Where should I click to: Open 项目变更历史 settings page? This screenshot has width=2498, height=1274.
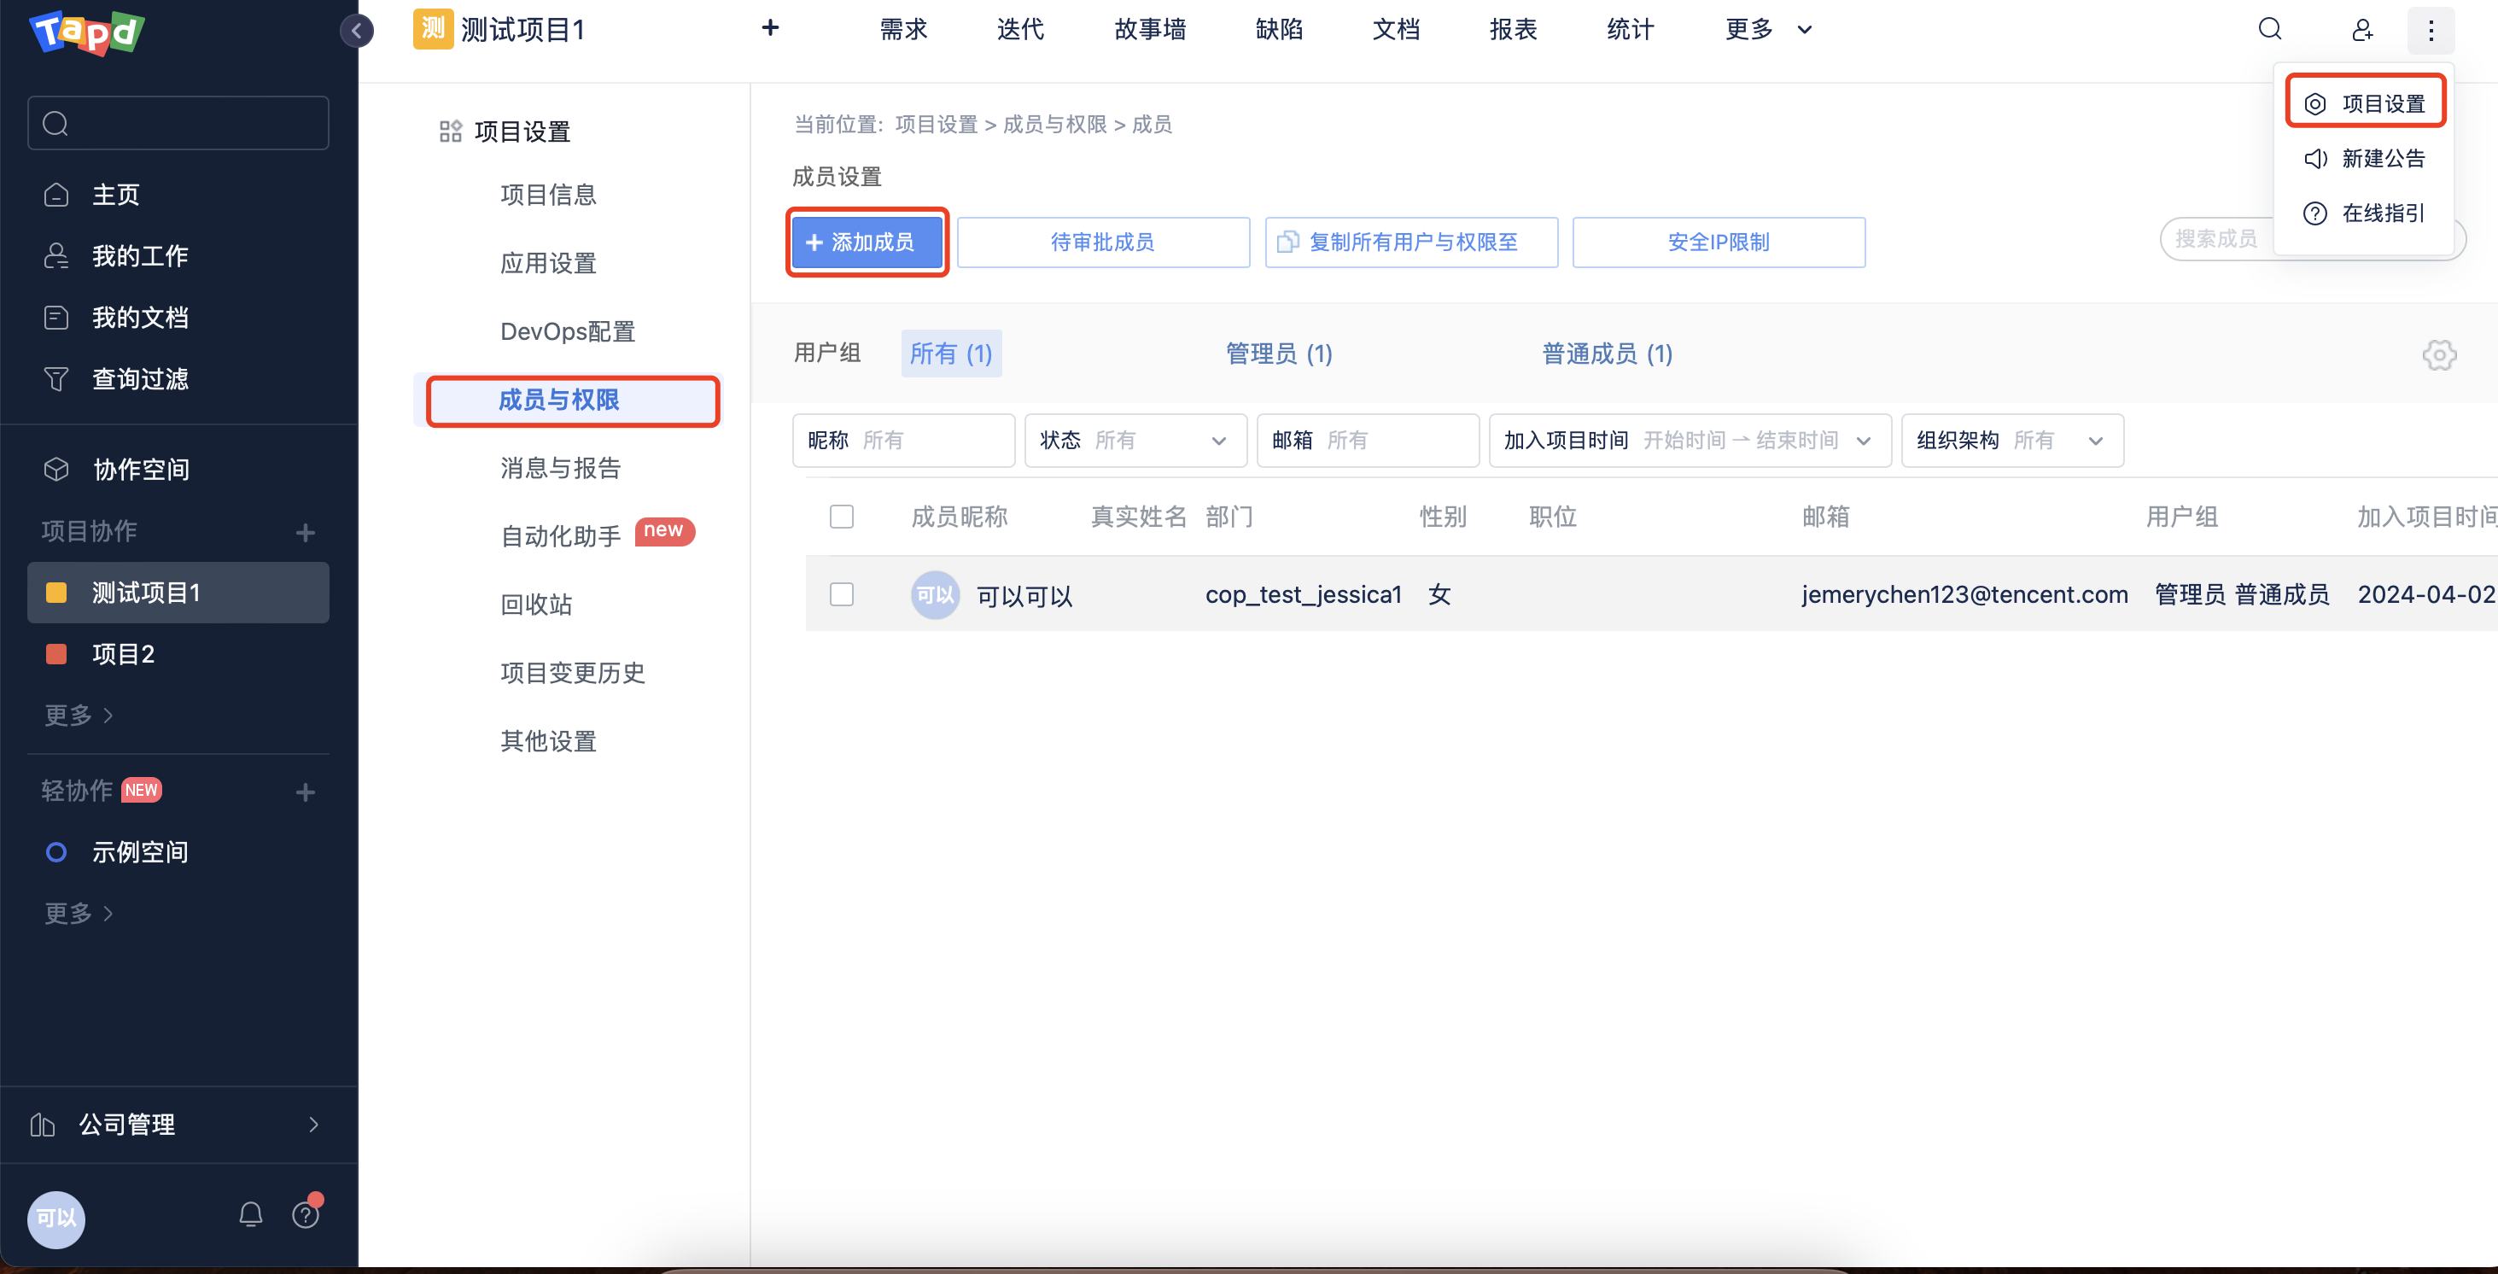[x=572, y=673]
